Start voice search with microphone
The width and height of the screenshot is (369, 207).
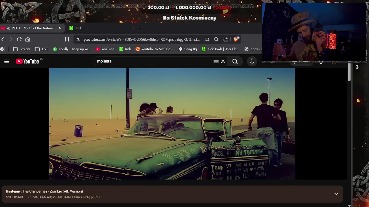[x=252, y=61]
